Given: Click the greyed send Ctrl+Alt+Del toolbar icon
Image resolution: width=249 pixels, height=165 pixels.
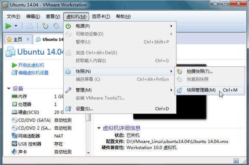Looking at the screenshot, I should 30,25.
